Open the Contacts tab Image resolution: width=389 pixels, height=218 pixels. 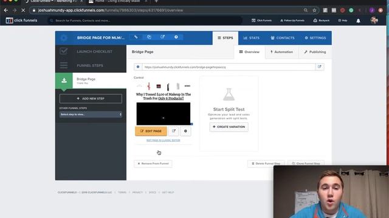[x=282, y=38]
